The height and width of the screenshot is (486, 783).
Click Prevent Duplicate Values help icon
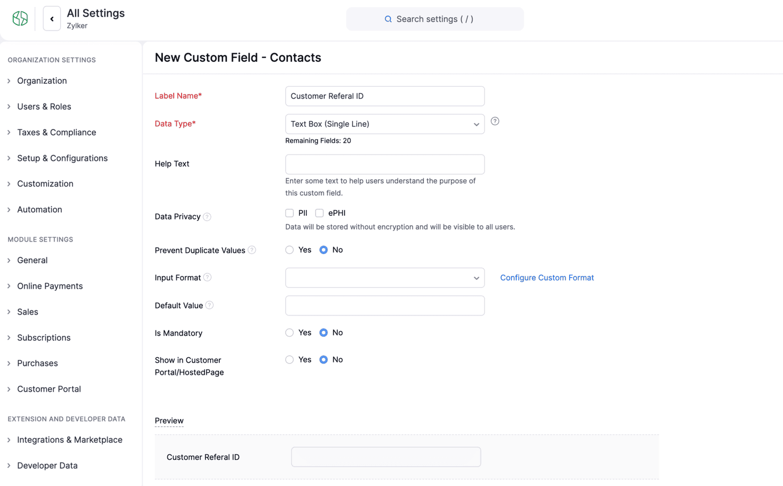coord(252,250)
